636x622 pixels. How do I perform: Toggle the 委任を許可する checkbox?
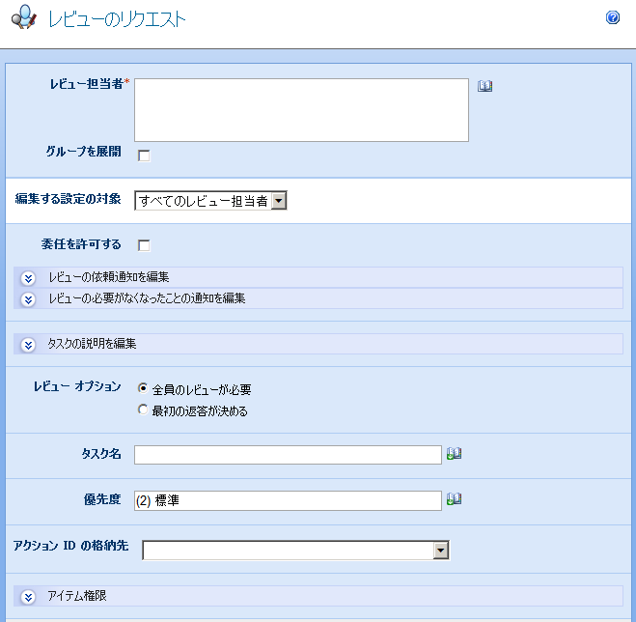click(144, 245)
